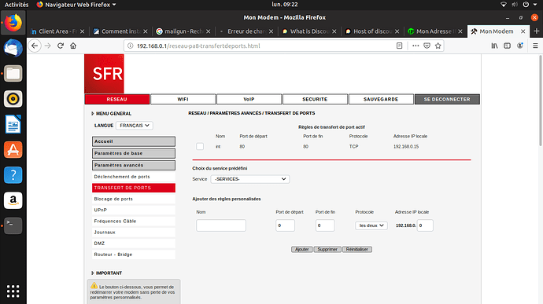Open the LANGUE Français dropdown

point(135,126)
